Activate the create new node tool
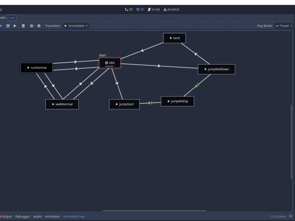This screenshot has height=221, width=295. point(8,26)
